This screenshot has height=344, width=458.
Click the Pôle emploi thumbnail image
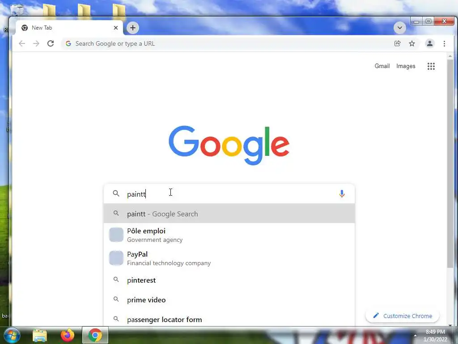(116, 235)
